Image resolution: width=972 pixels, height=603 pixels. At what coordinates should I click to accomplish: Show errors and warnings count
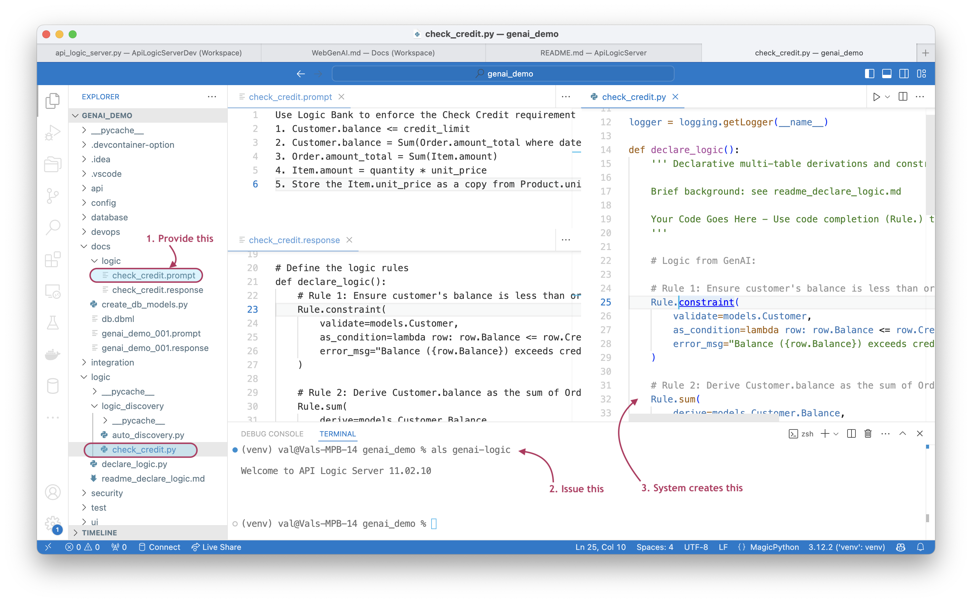(82, 547)
